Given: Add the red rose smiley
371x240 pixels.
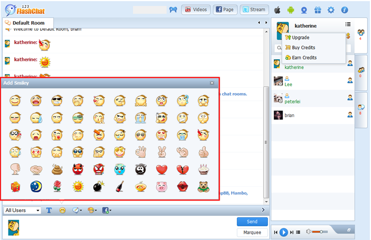Looking at the screenshot, I should [x=56, y=187].
